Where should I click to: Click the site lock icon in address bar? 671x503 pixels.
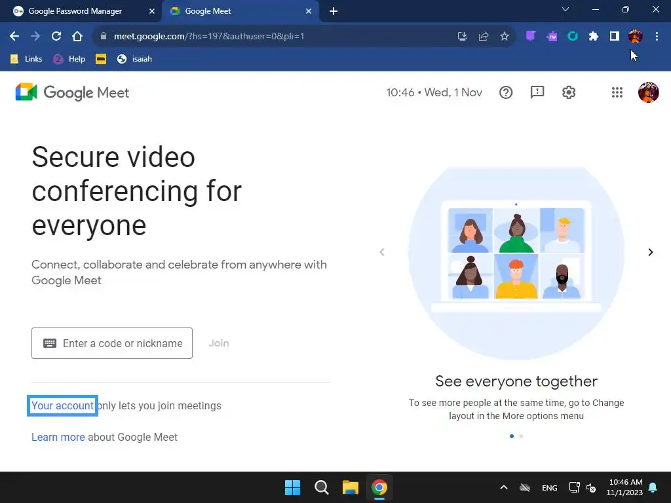[x=103, y=36]
